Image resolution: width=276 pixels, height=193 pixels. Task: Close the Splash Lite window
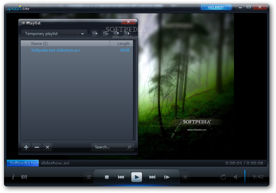[260, 7]
